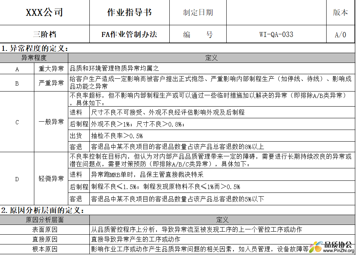
Task: Select '异常跑MRB单时' definition cell
Action: pos(222,174)
